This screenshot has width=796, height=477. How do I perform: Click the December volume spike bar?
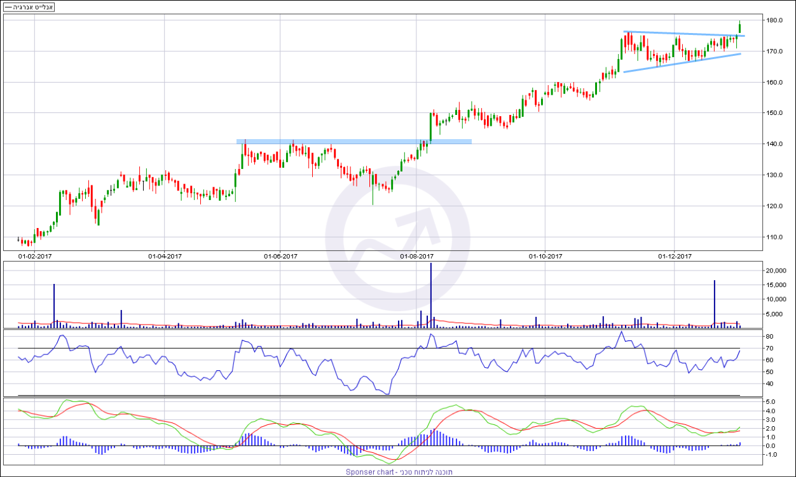pyautogui.click(x=715, y=303)
